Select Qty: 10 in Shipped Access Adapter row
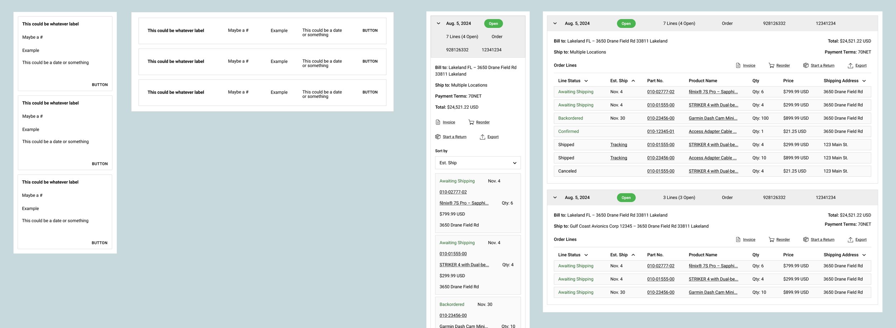Viewport: 896px width, 328px height. 759,158
